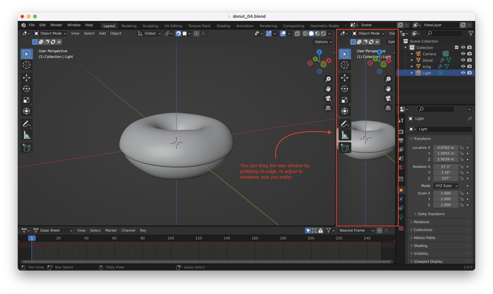Open the Marker menu in Dope Sheet
Viewport: 493px width, 294px height.
coord(111,231)
